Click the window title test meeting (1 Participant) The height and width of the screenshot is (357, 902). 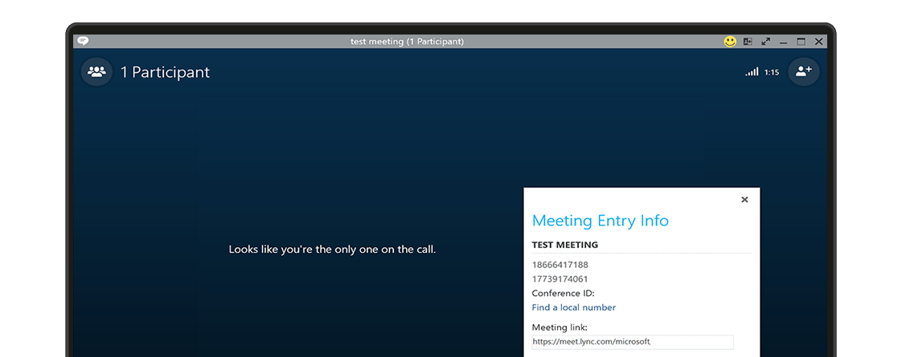click(407, 42)
